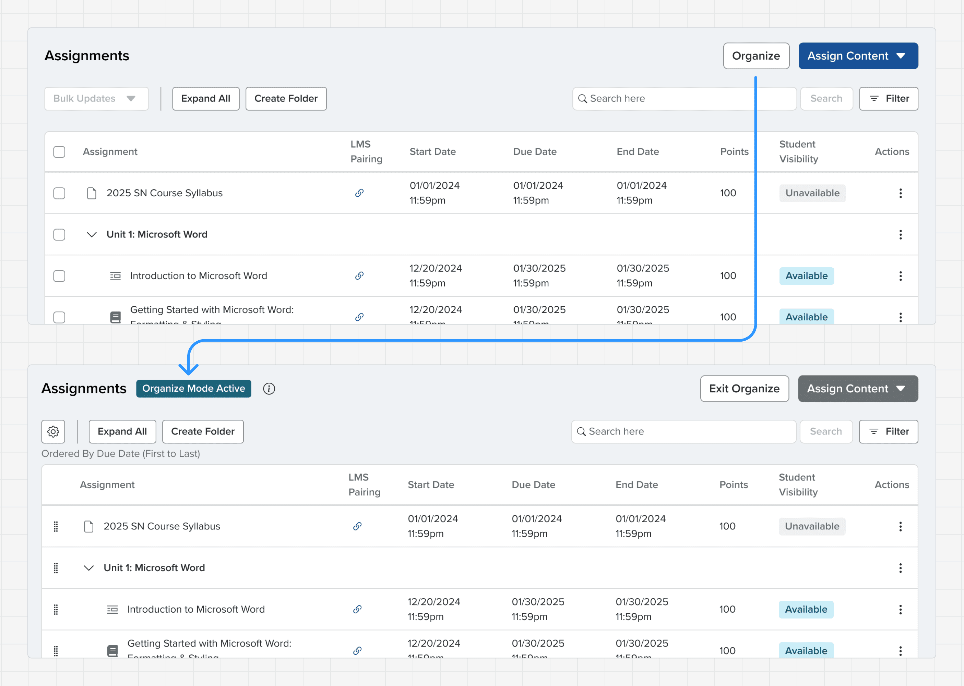Check the box for 2025 SN Course Syllabus
Image resolution: width=964 pixels, height=686 pixels.
59,193
